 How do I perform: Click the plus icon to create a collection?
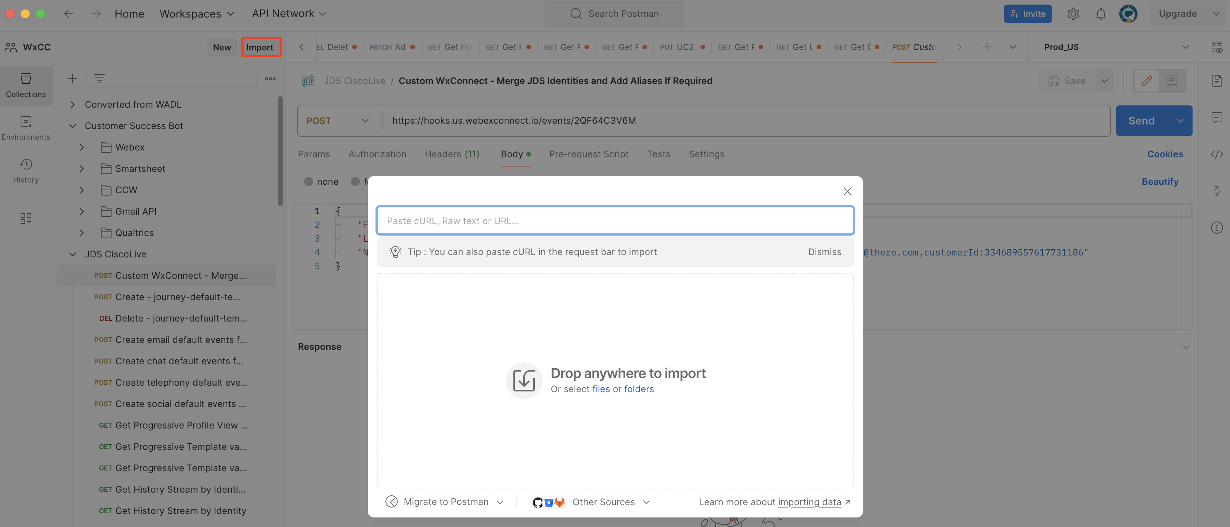click(x=72, y=79)
